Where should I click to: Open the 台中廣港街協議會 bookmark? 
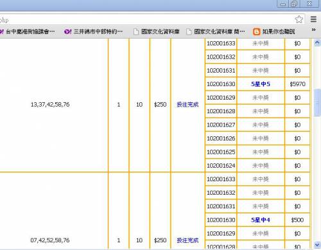28,31
